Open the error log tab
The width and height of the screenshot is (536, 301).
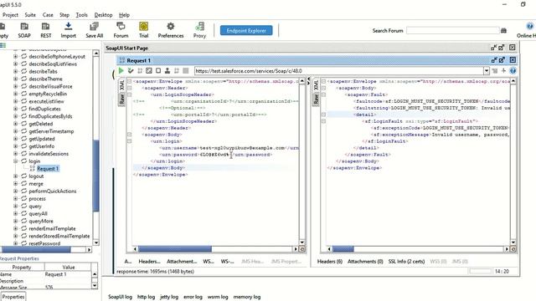click(x=193, y=297)
